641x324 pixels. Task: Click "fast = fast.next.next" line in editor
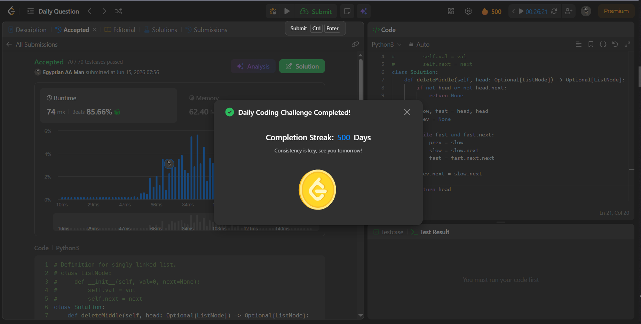tap(461, 158)
